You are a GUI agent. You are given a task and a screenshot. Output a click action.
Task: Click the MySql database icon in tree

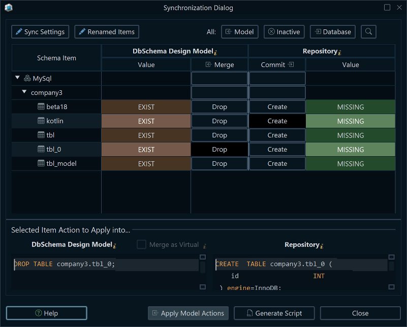tap(27, 79)
